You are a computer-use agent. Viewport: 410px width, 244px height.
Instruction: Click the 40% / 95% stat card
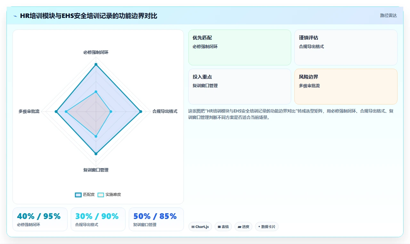(40, 219)
